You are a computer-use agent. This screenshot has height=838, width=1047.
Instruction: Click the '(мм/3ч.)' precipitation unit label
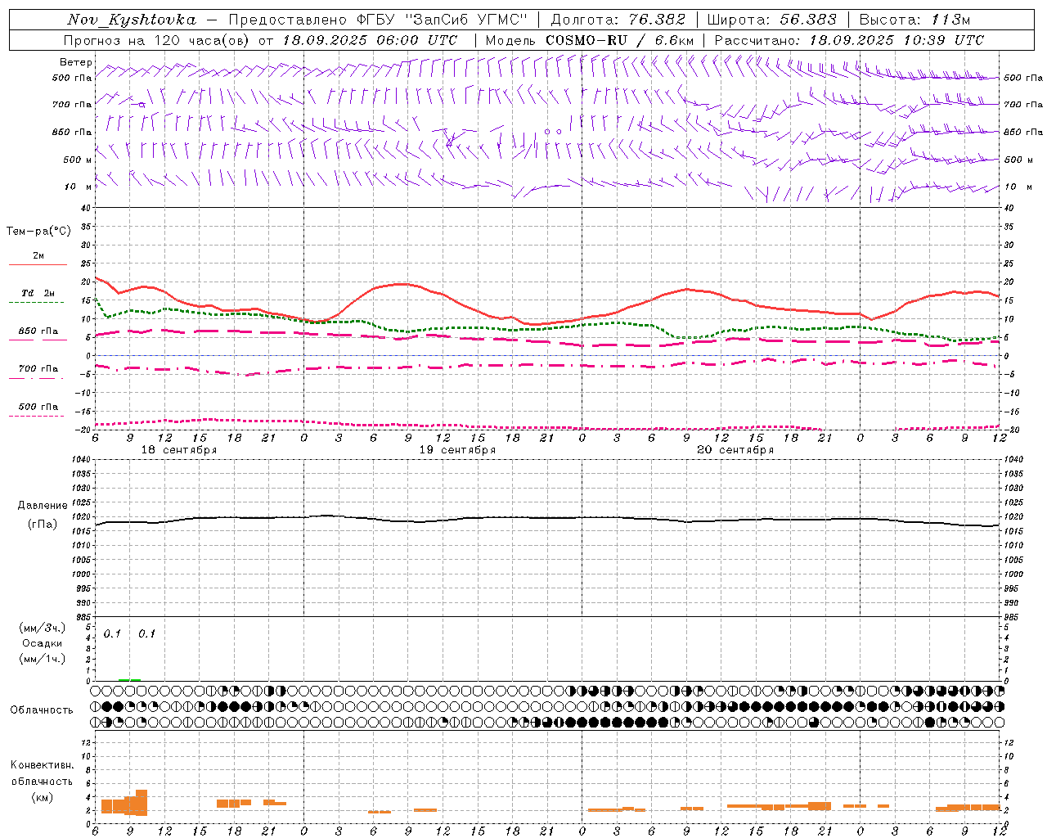click(43, 628)
